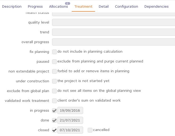Tick exclude from global plan checkbox
This screenshot has width=175, height=136.
point(54,91)
